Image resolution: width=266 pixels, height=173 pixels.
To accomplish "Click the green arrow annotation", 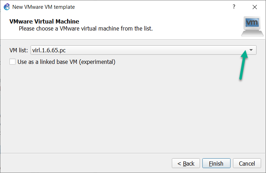I will point(244,65).
